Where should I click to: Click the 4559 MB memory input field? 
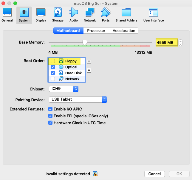[x=167, y=42]
